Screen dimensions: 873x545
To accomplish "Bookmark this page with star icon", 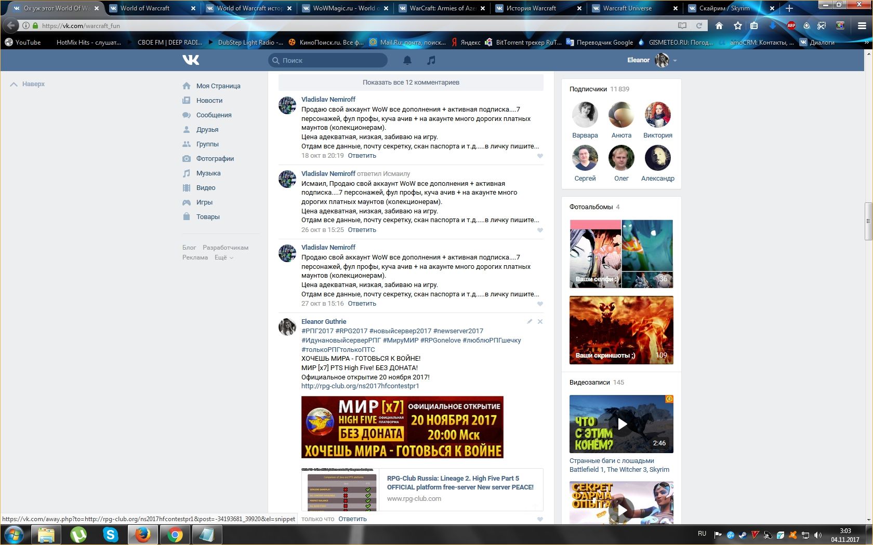I will (x=737, y=25).
